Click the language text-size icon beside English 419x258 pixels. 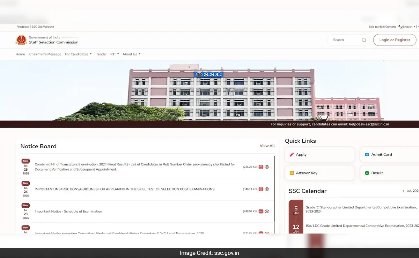pos(400,27)
